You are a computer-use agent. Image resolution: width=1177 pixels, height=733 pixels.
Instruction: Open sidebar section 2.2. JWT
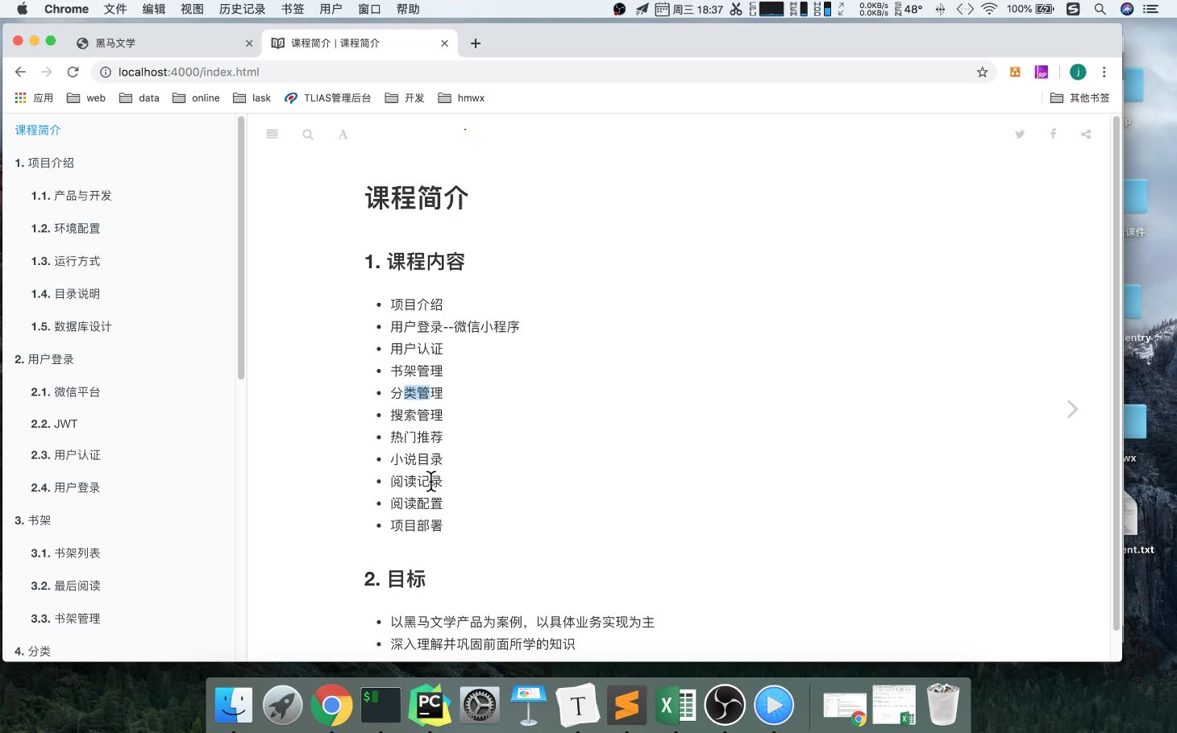55,424
